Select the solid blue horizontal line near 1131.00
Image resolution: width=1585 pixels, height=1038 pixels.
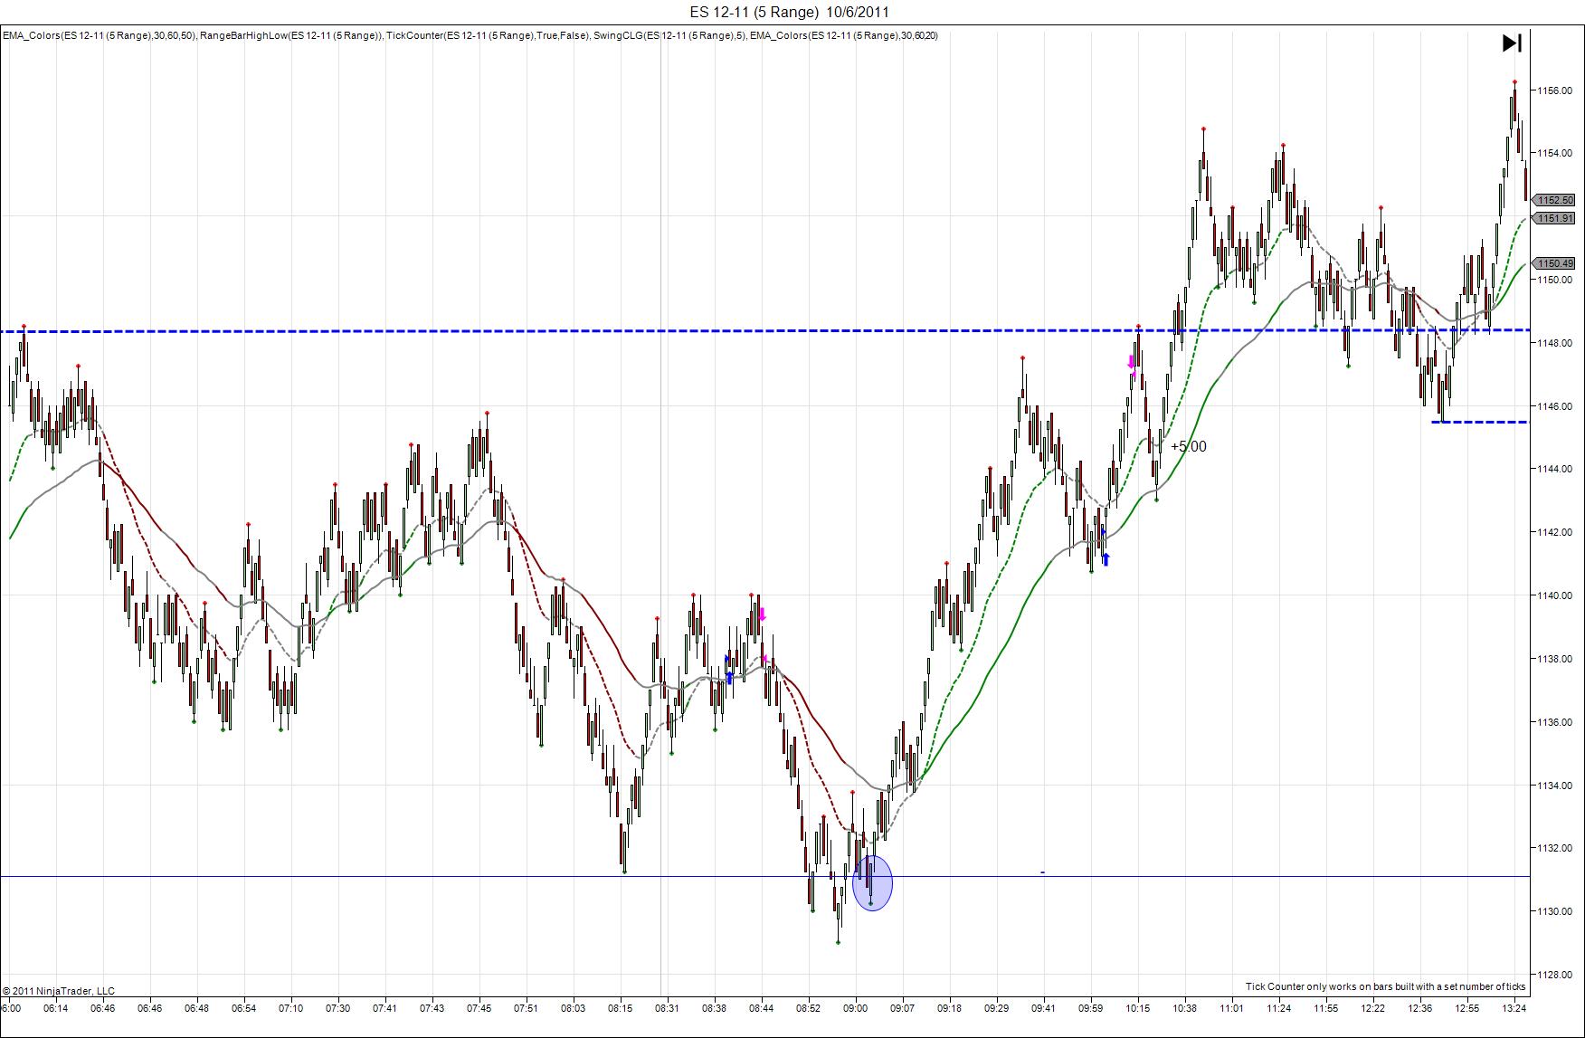(765, 876)
